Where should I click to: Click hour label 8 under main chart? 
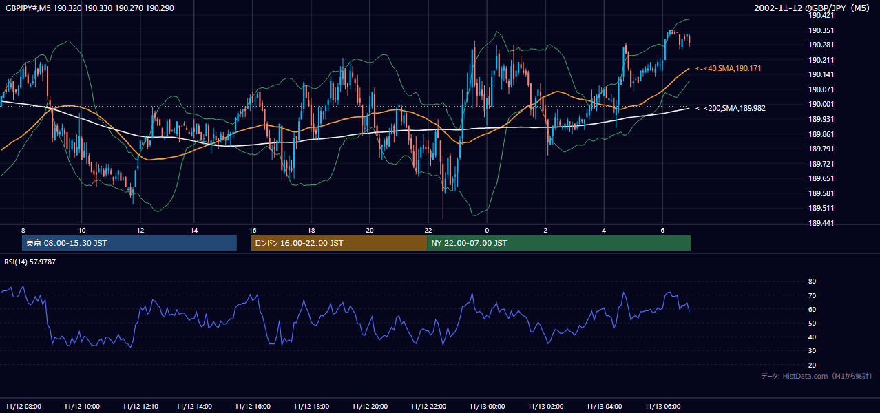23,230
